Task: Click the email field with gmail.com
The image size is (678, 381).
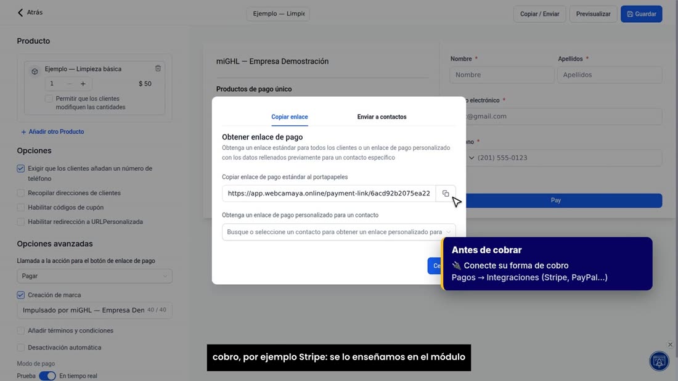Action: [x=564, y=117]
